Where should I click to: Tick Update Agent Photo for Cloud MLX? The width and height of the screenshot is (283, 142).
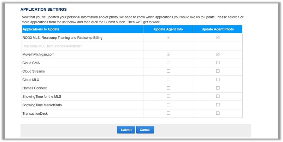click(218, 79)
